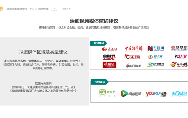Image resolution: width=188 pixels, height=118 pixels.
Task: Click the 话题方向示例 label
Action: pyautogui.click(x=43, y=84)
